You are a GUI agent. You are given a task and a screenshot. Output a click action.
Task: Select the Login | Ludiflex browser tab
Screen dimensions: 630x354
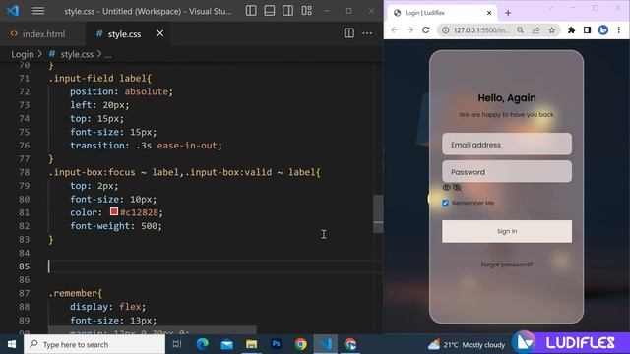(x=442, y=13)
